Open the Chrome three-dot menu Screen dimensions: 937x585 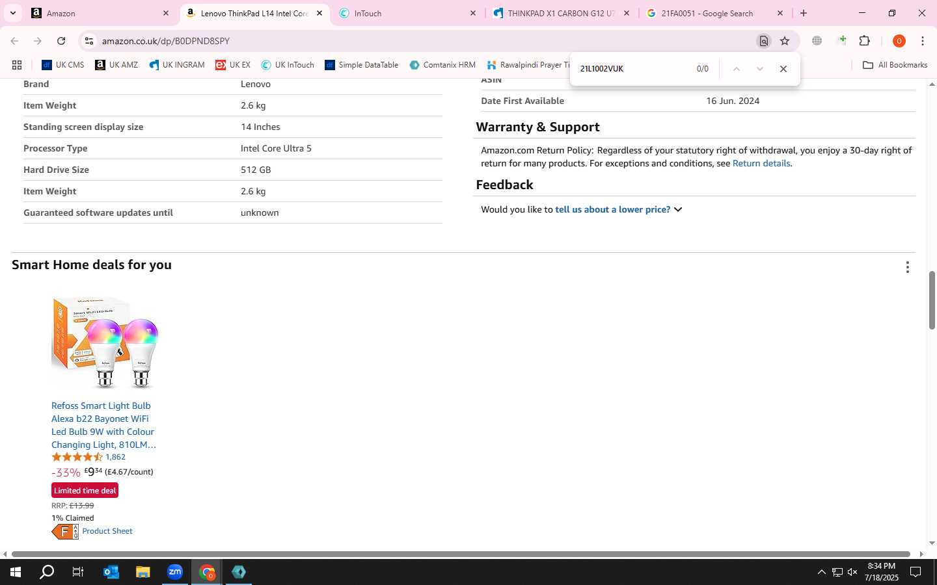coord(923,41)
